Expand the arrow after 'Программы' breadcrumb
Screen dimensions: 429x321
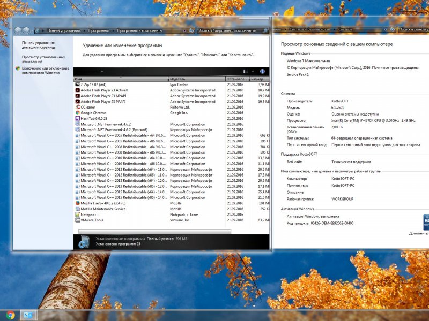(x=113, y=31)
